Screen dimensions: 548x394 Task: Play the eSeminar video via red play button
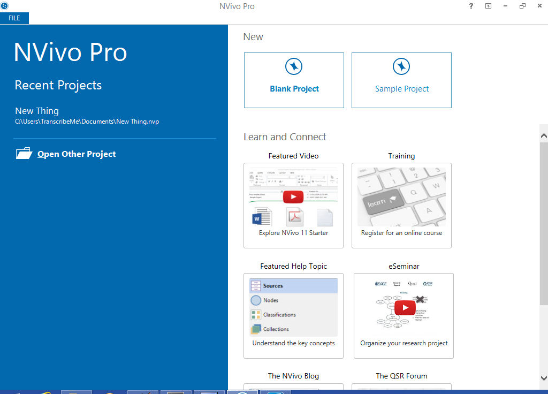(405, 308)
